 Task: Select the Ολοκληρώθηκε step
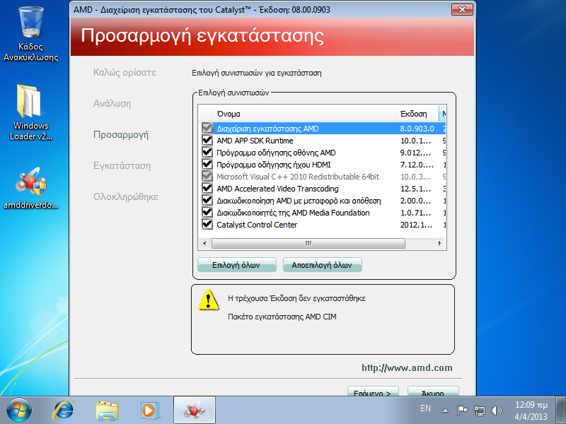pos(126,197)
